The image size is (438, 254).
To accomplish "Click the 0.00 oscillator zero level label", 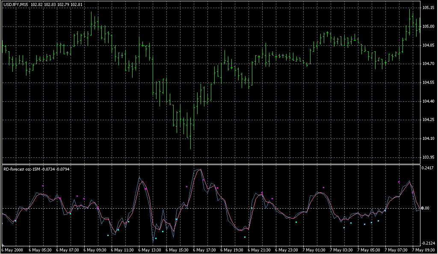I will [426, 208].
